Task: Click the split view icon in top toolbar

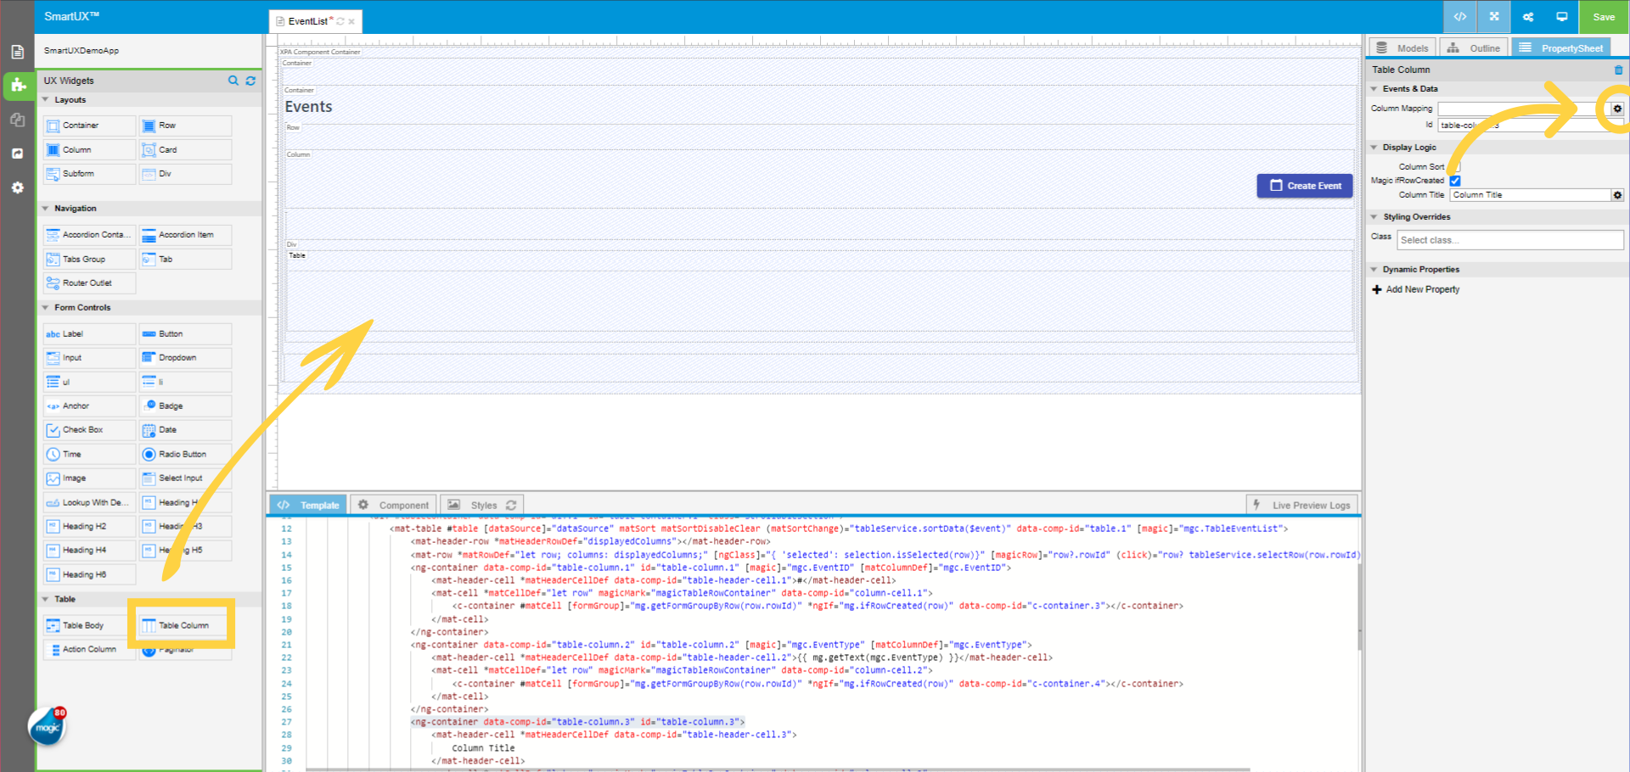Action: [1493, 16]
